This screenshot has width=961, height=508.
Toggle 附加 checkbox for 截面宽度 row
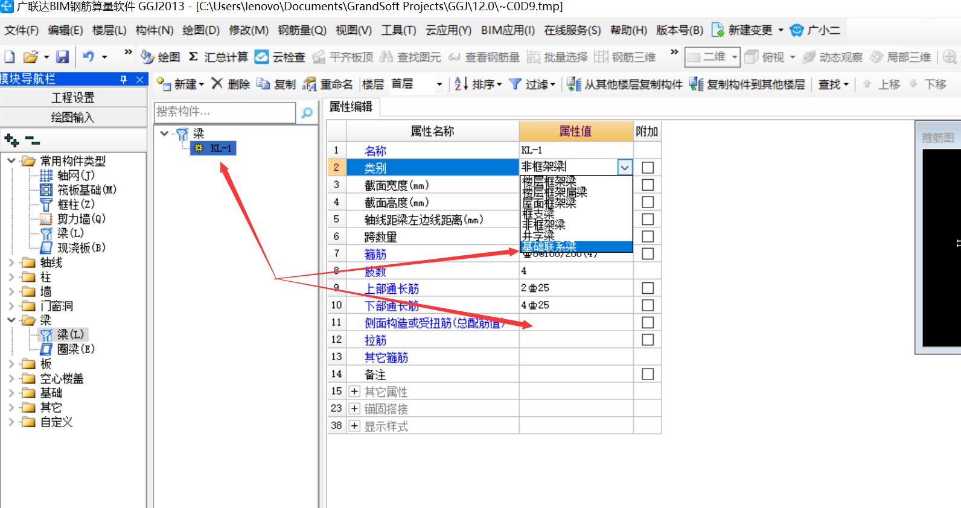[648, 185]
